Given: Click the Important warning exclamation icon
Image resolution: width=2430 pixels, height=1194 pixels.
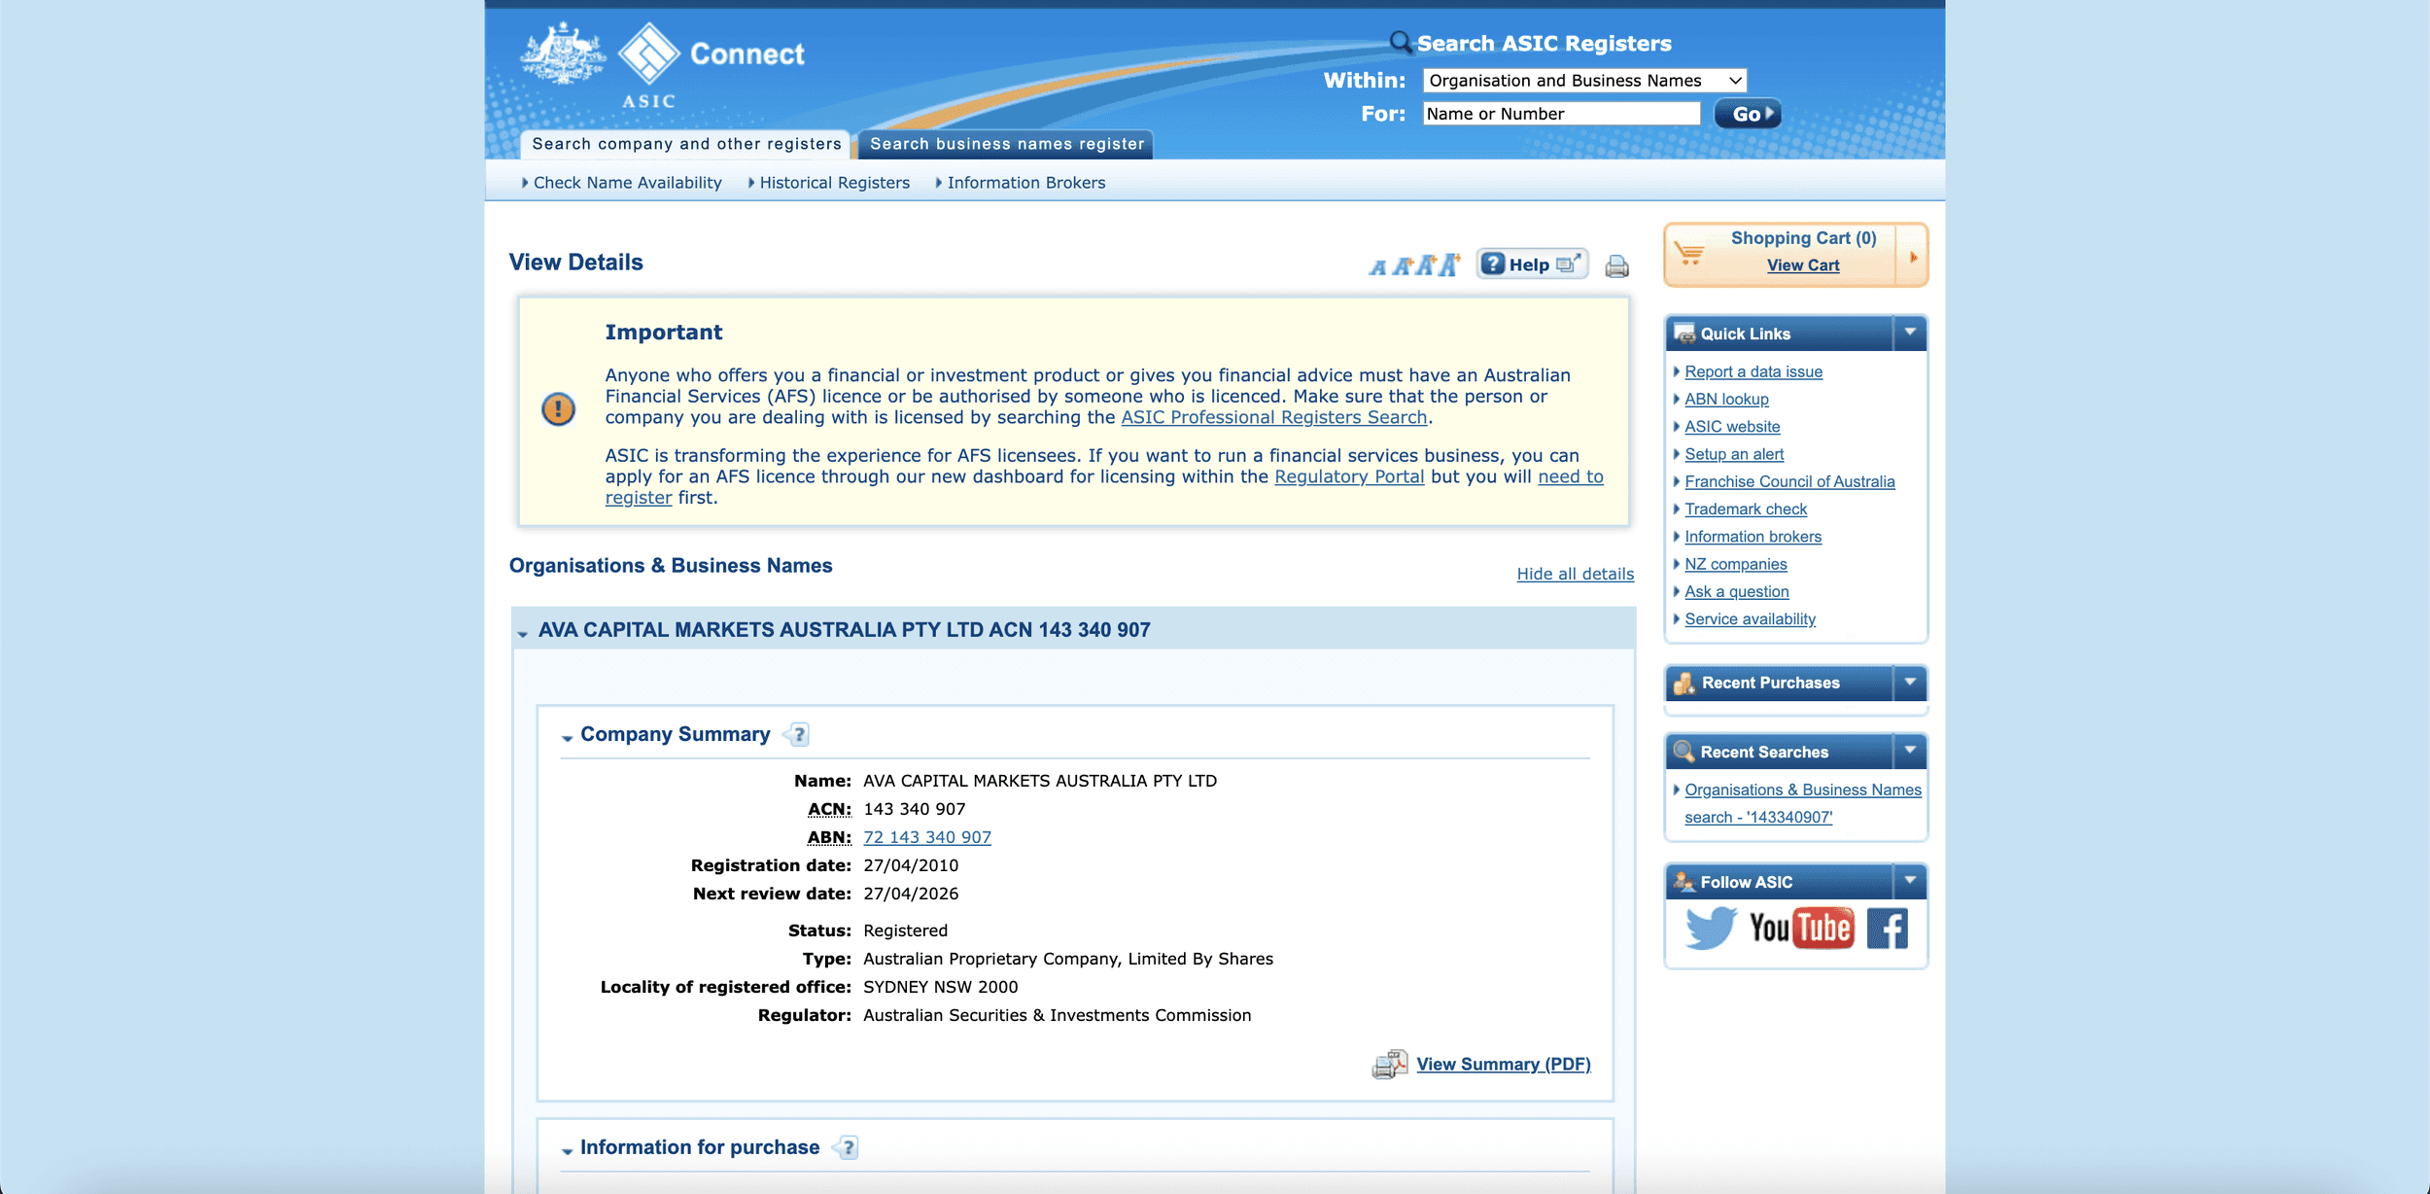Looking at the screenshot, I should (x=558, y=408).
